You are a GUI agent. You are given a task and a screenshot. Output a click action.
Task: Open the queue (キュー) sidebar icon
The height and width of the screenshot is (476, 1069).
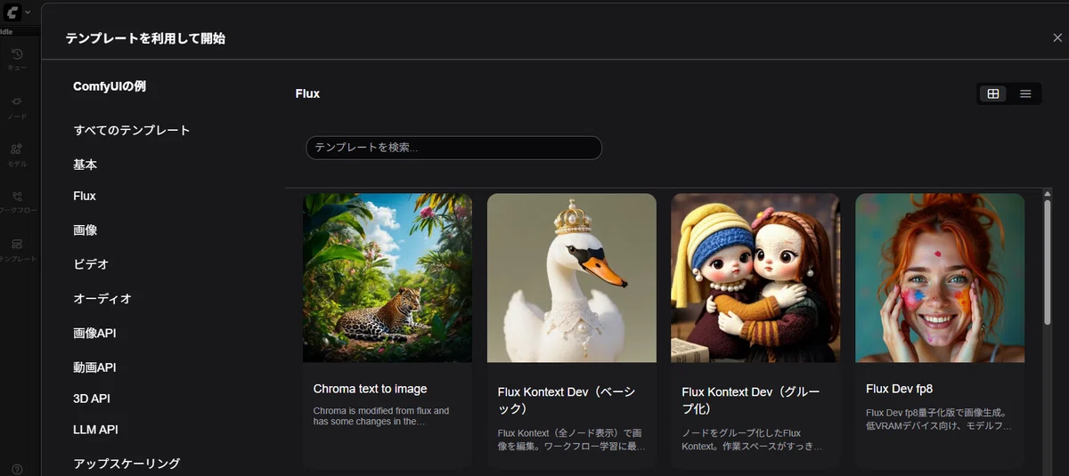point(17,59)
